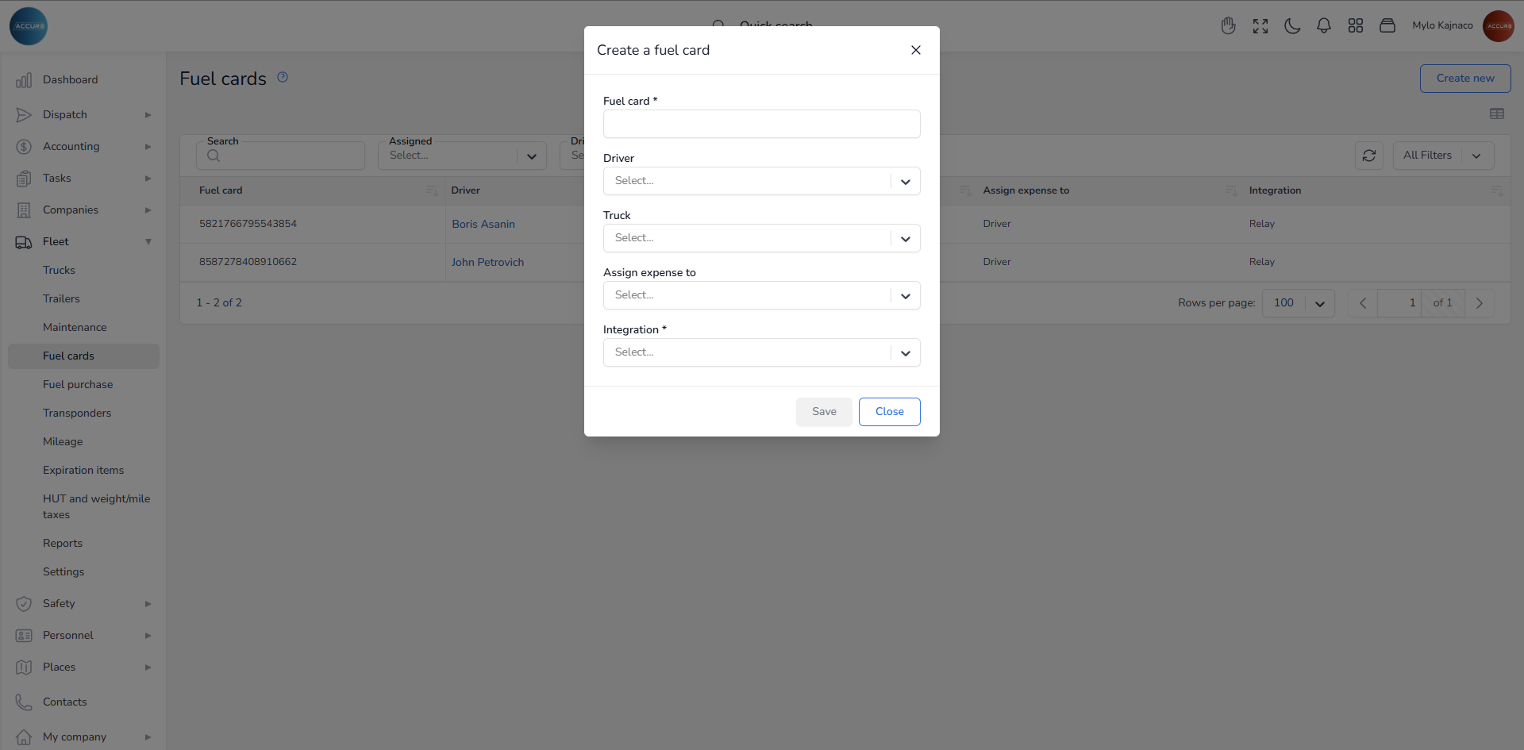
Task: Click the wallet icon in header
Action: tap(1387, 26)
